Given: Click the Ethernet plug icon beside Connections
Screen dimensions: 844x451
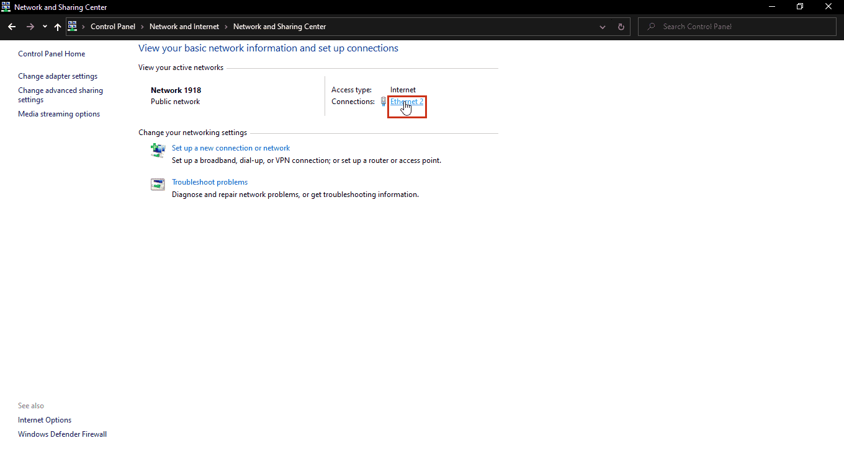Looking at the screenshot, I should click(384, 102).
